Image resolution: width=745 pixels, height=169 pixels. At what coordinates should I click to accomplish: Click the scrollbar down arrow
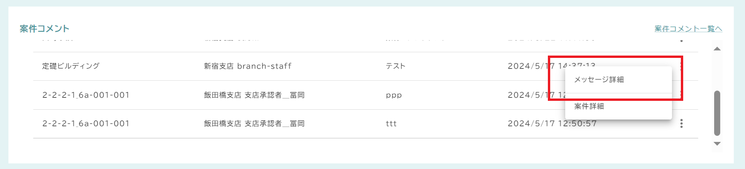pyautogui.click(x=717, y=144)
